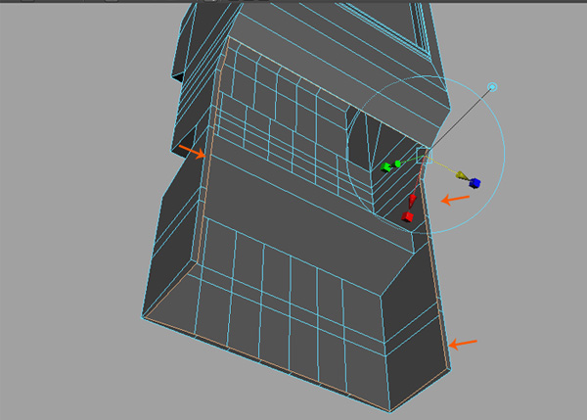587x420 pixels.
Task: Click the circular pivot handle at line end
Action: pos(493,87)
